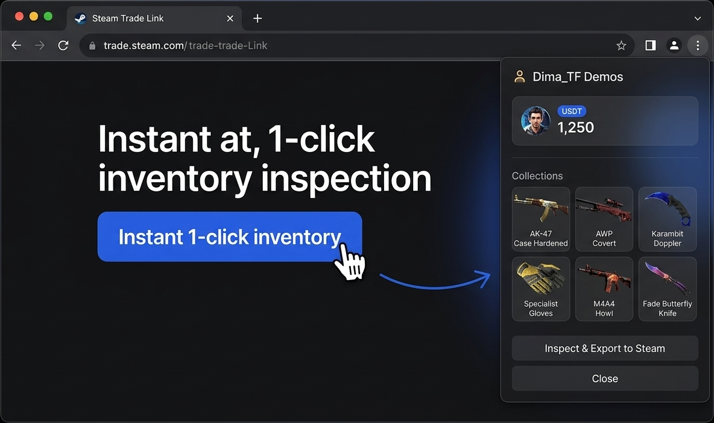Viewport: 714px width, 423px height.
Task: Close the Steam Trade Link tab
Action: (230, 18)
